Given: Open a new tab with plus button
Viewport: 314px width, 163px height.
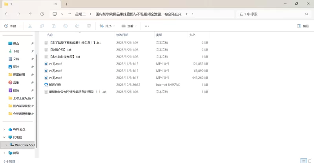Looking at the screenshot, I should [66, 4].
